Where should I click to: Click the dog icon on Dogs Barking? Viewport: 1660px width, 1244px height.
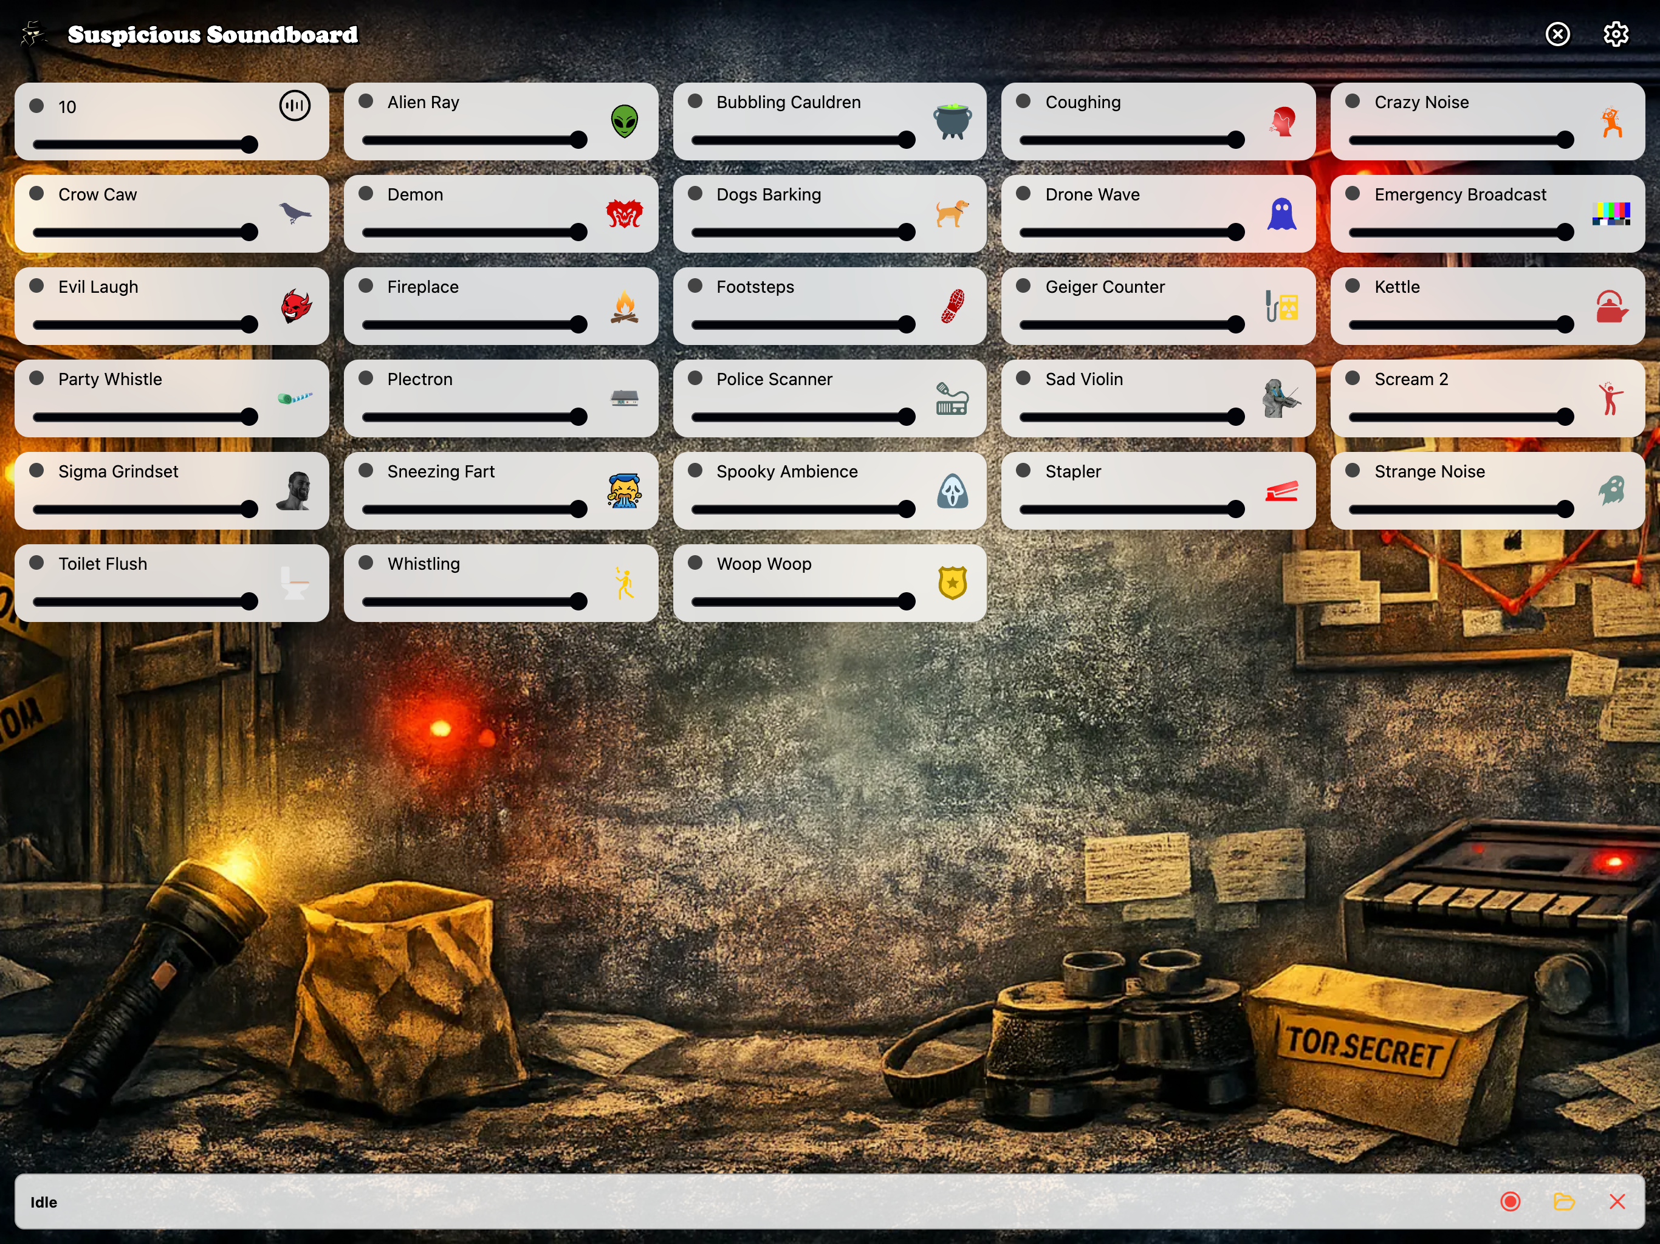(x=952, y=213)
